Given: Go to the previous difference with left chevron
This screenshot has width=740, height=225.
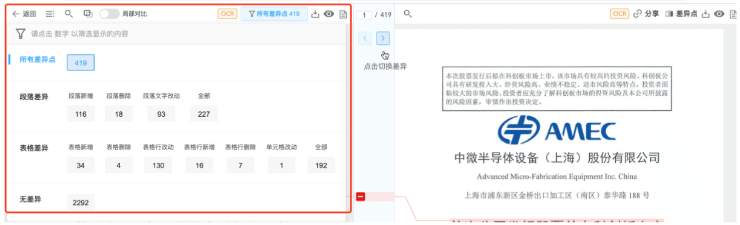Looking at the screenshot, I should (x=365, y=38).
